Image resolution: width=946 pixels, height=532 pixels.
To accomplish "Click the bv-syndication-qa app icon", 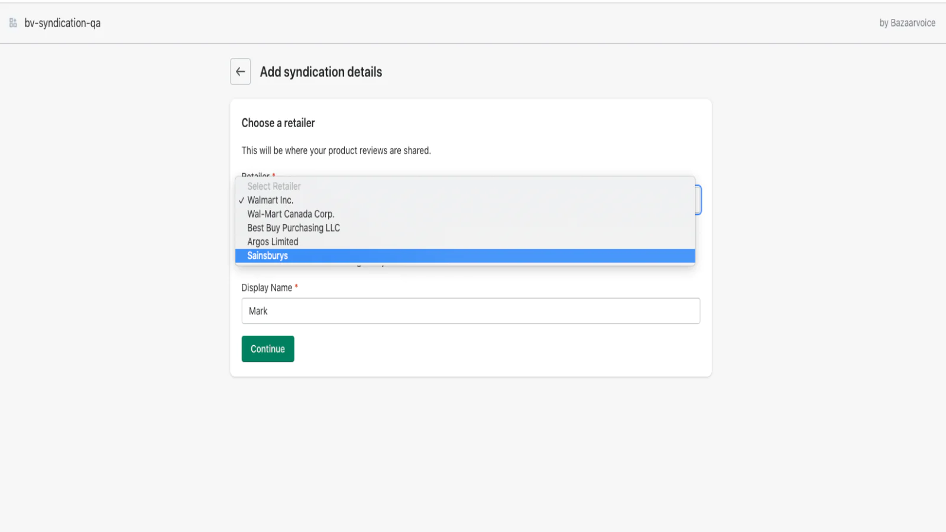I will point(13,23).
